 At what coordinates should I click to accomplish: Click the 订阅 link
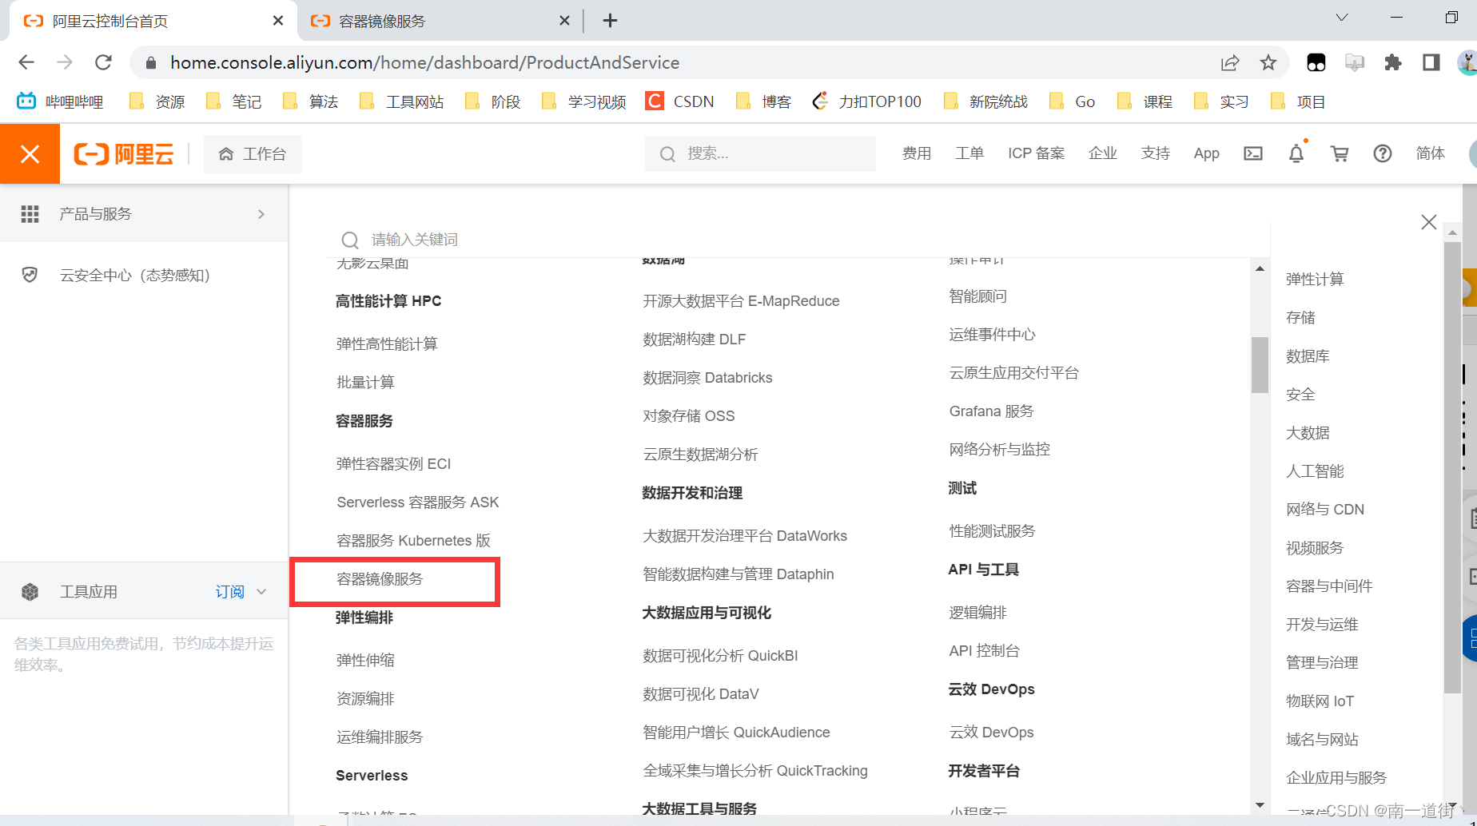tap(230, 592)
